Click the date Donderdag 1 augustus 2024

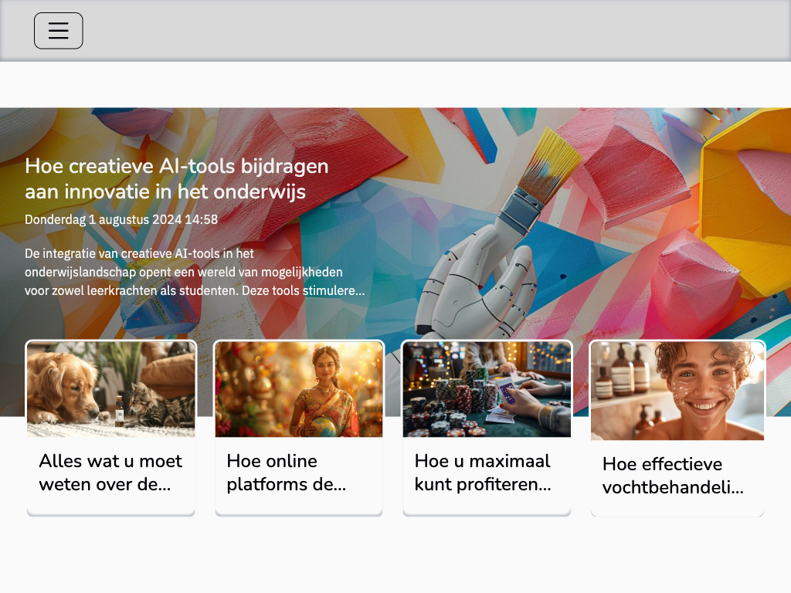[121, 219]
